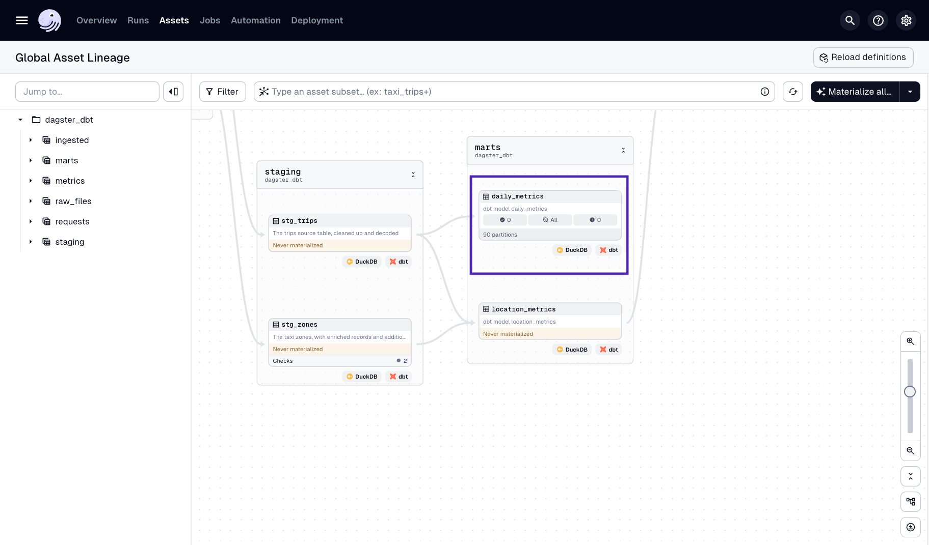Open settings with the gear icon

(906, 20)
